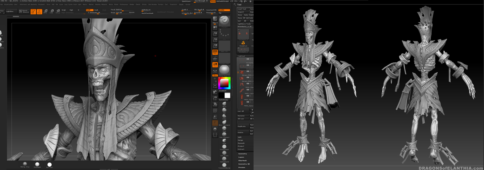Enable Zsub sculpting mode
Viewport: 484px width, 170px height.
(x=96, y=10)
